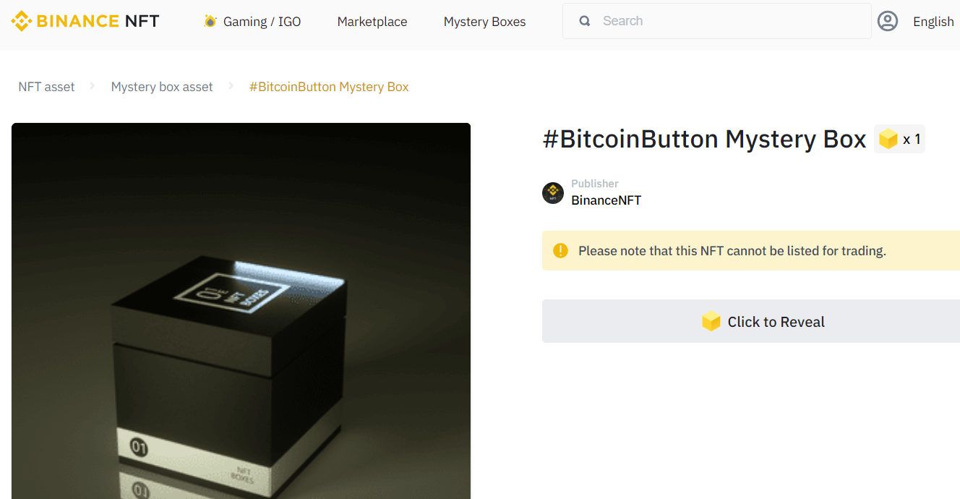Click the BinanceNFT publisher avatar
Screen dimensions: 960x499
(x=553, y=193)
